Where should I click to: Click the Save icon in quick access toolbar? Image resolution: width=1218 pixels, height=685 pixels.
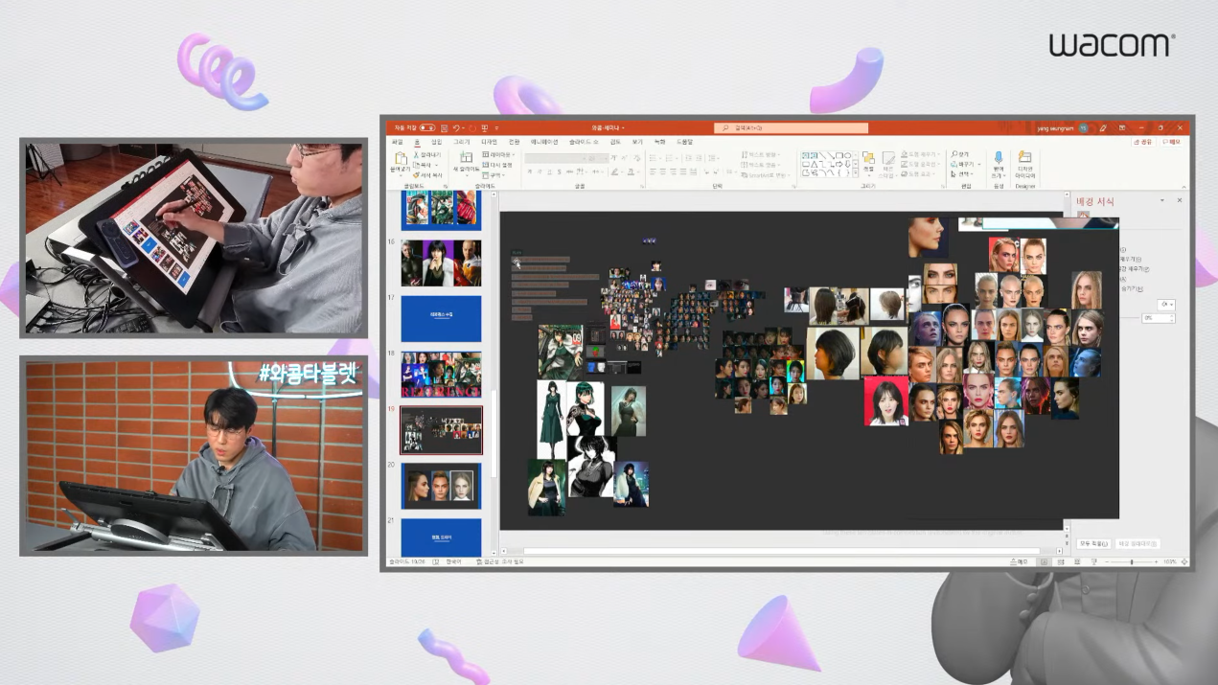[444, 127]
